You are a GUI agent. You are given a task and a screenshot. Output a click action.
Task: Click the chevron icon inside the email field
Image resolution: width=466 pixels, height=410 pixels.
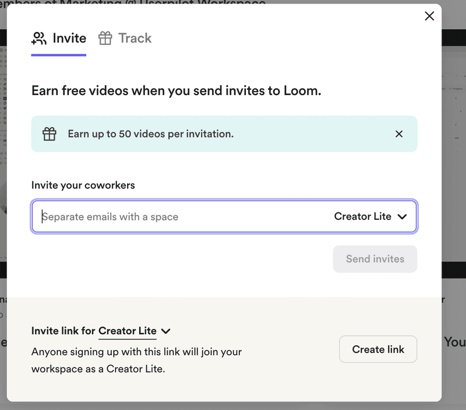tap(401, 216)
